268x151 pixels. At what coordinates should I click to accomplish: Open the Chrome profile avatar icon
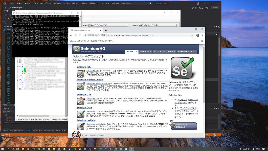pos(198,35)
